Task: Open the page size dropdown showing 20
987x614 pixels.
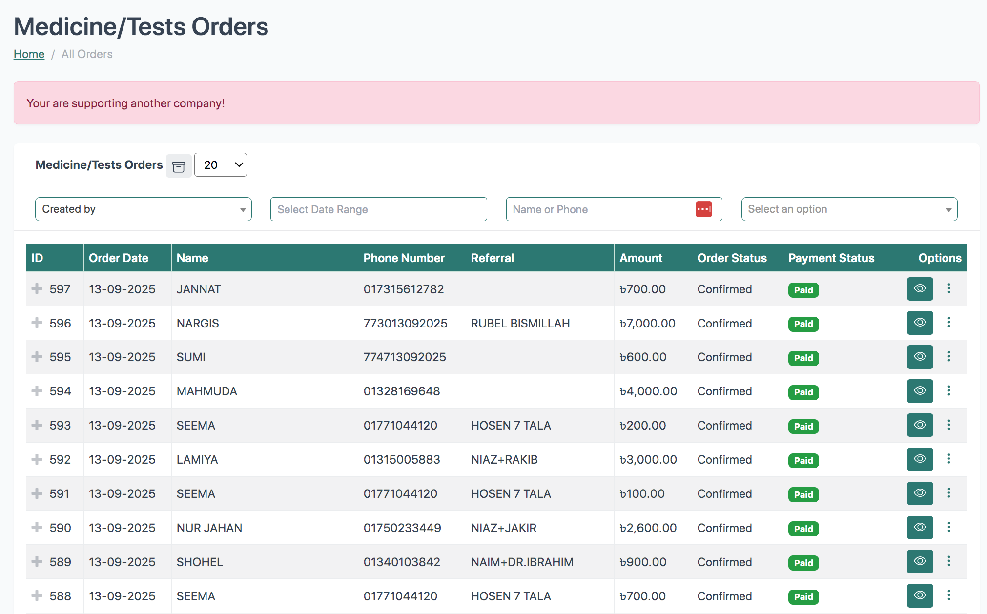Action: [221, 165]
